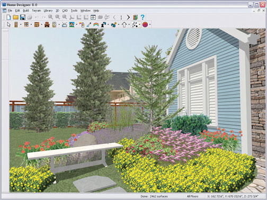Save the plan with the floppy disk icon
Screen dimensions: 267x200
click(x=23, y=17)
